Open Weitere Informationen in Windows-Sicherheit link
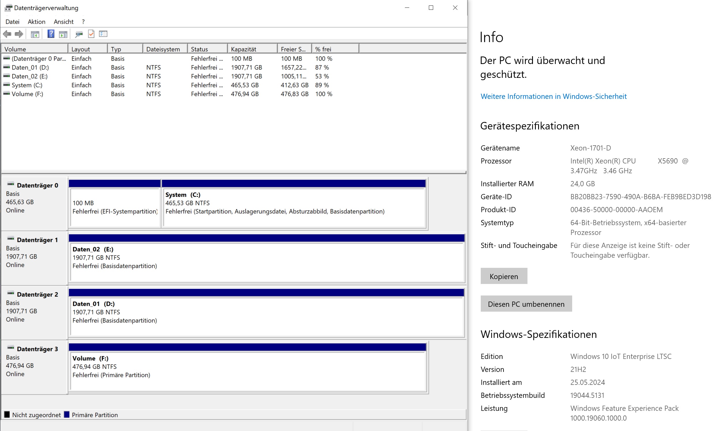 554,96
